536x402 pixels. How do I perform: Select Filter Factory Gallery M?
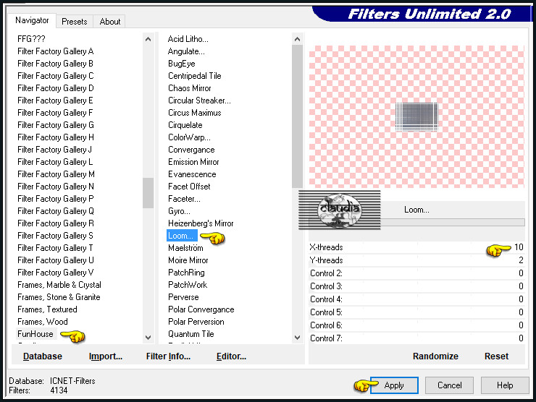point(56,174)
